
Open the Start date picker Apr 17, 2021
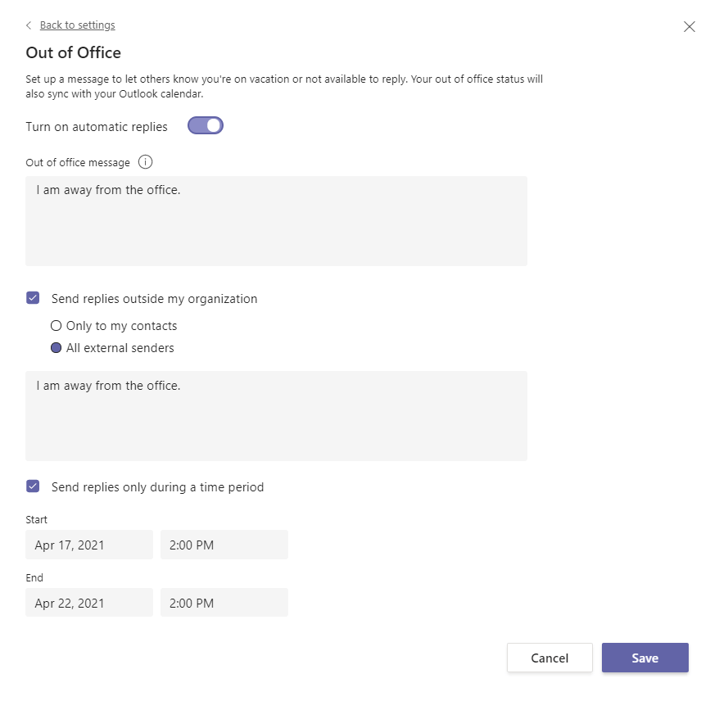pyautogui.click(x=88, y=545)
